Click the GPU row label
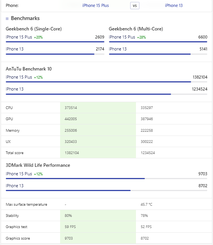The height and width of the screenshot is (245, 213). [x=9, y=119]
